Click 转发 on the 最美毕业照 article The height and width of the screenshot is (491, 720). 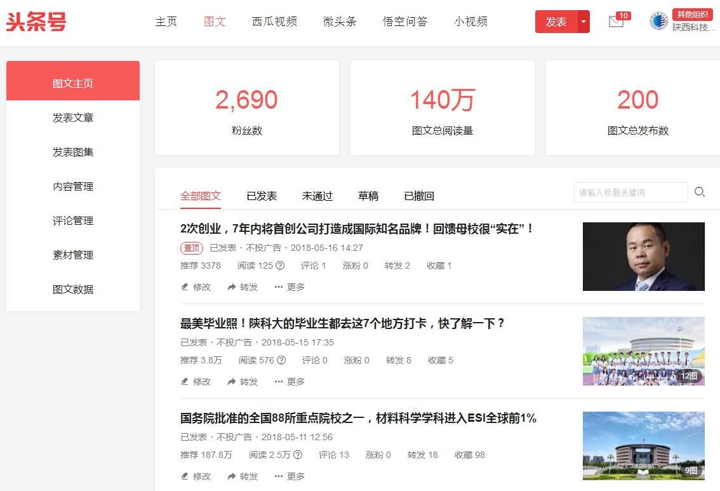click(243, 382)
